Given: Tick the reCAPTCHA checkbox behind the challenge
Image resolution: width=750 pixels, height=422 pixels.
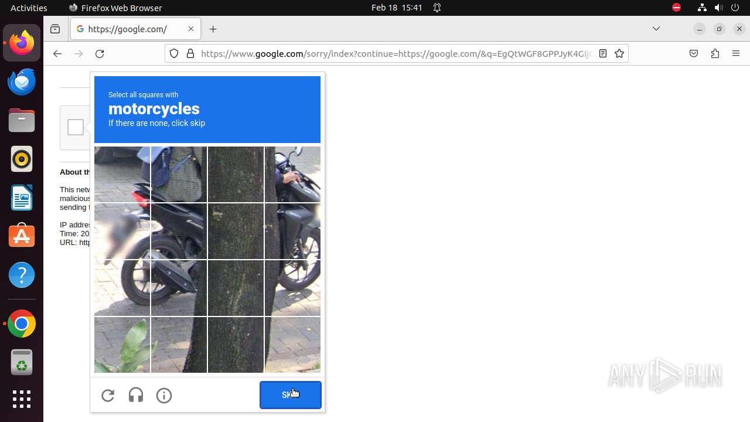Looking at the screenshot, I should click(76, 127).
